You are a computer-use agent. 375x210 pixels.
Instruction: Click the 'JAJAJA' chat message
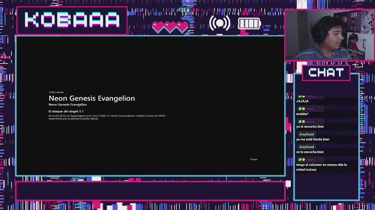pos(302,101)
